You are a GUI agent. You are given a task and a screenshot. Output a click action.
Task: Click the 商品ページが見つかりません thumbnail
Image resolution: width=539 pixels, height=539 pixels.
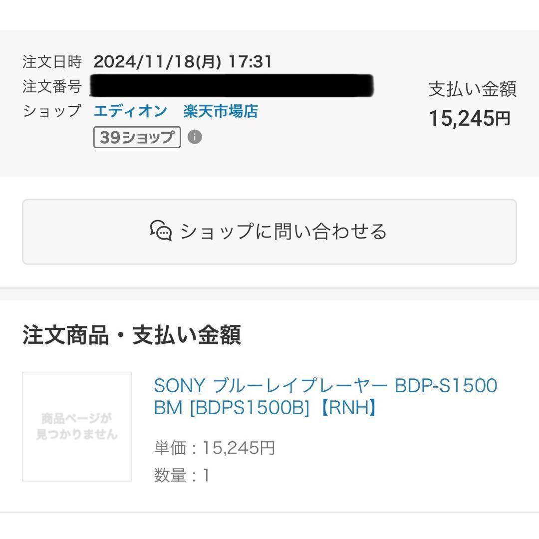76,428
